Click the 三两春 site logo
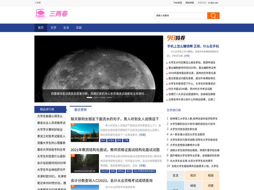The image size is (254, 190). tap(52, 14)
